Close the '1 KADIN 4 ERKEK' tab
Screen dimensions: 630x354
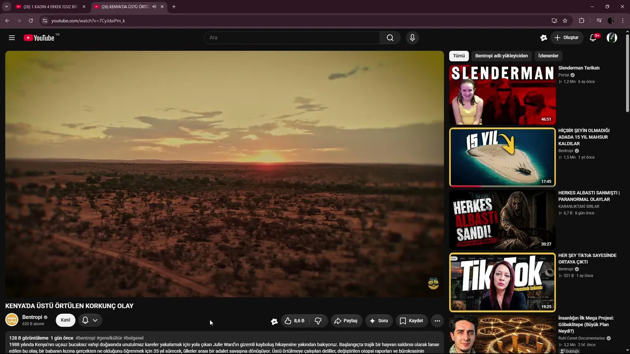point(84,7)
